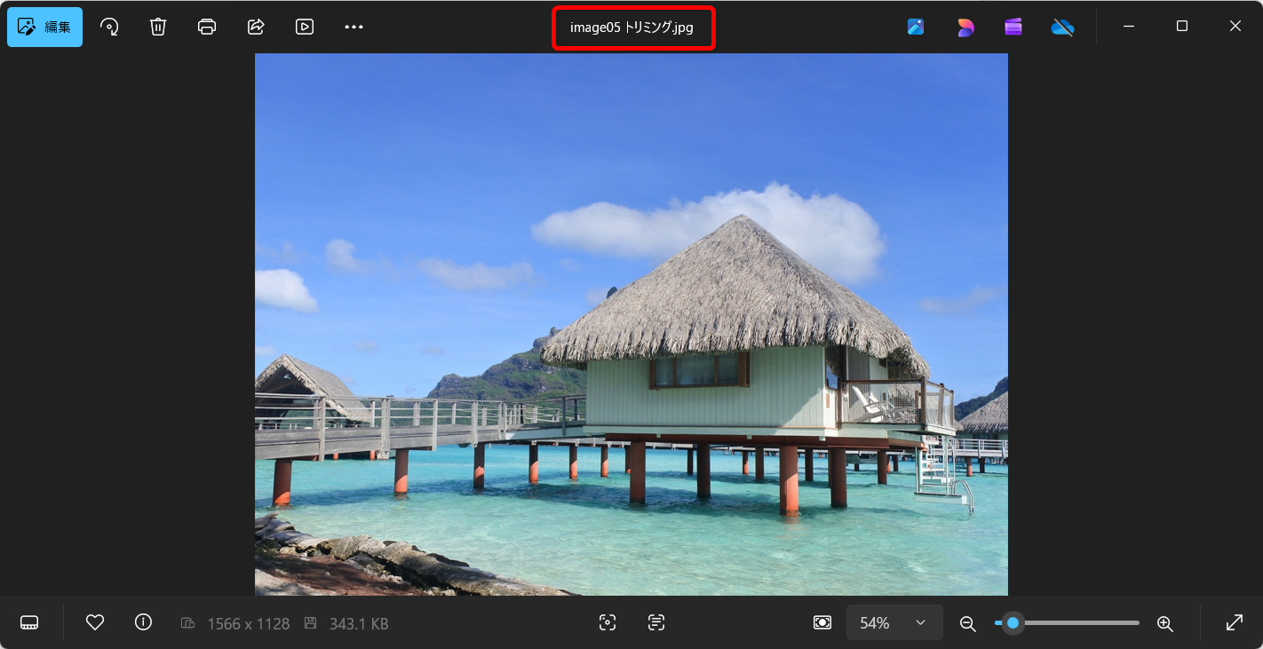Show file info with the info icon
Viewport: 1263px width, 649px height.
coord(143,622)
